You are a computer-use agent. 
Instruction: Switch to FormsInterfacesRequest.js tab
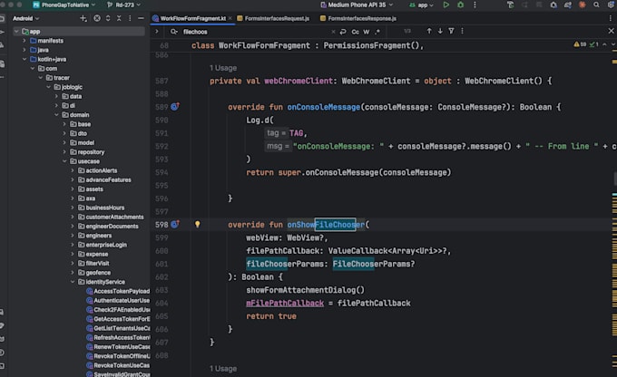click(273, 18)
